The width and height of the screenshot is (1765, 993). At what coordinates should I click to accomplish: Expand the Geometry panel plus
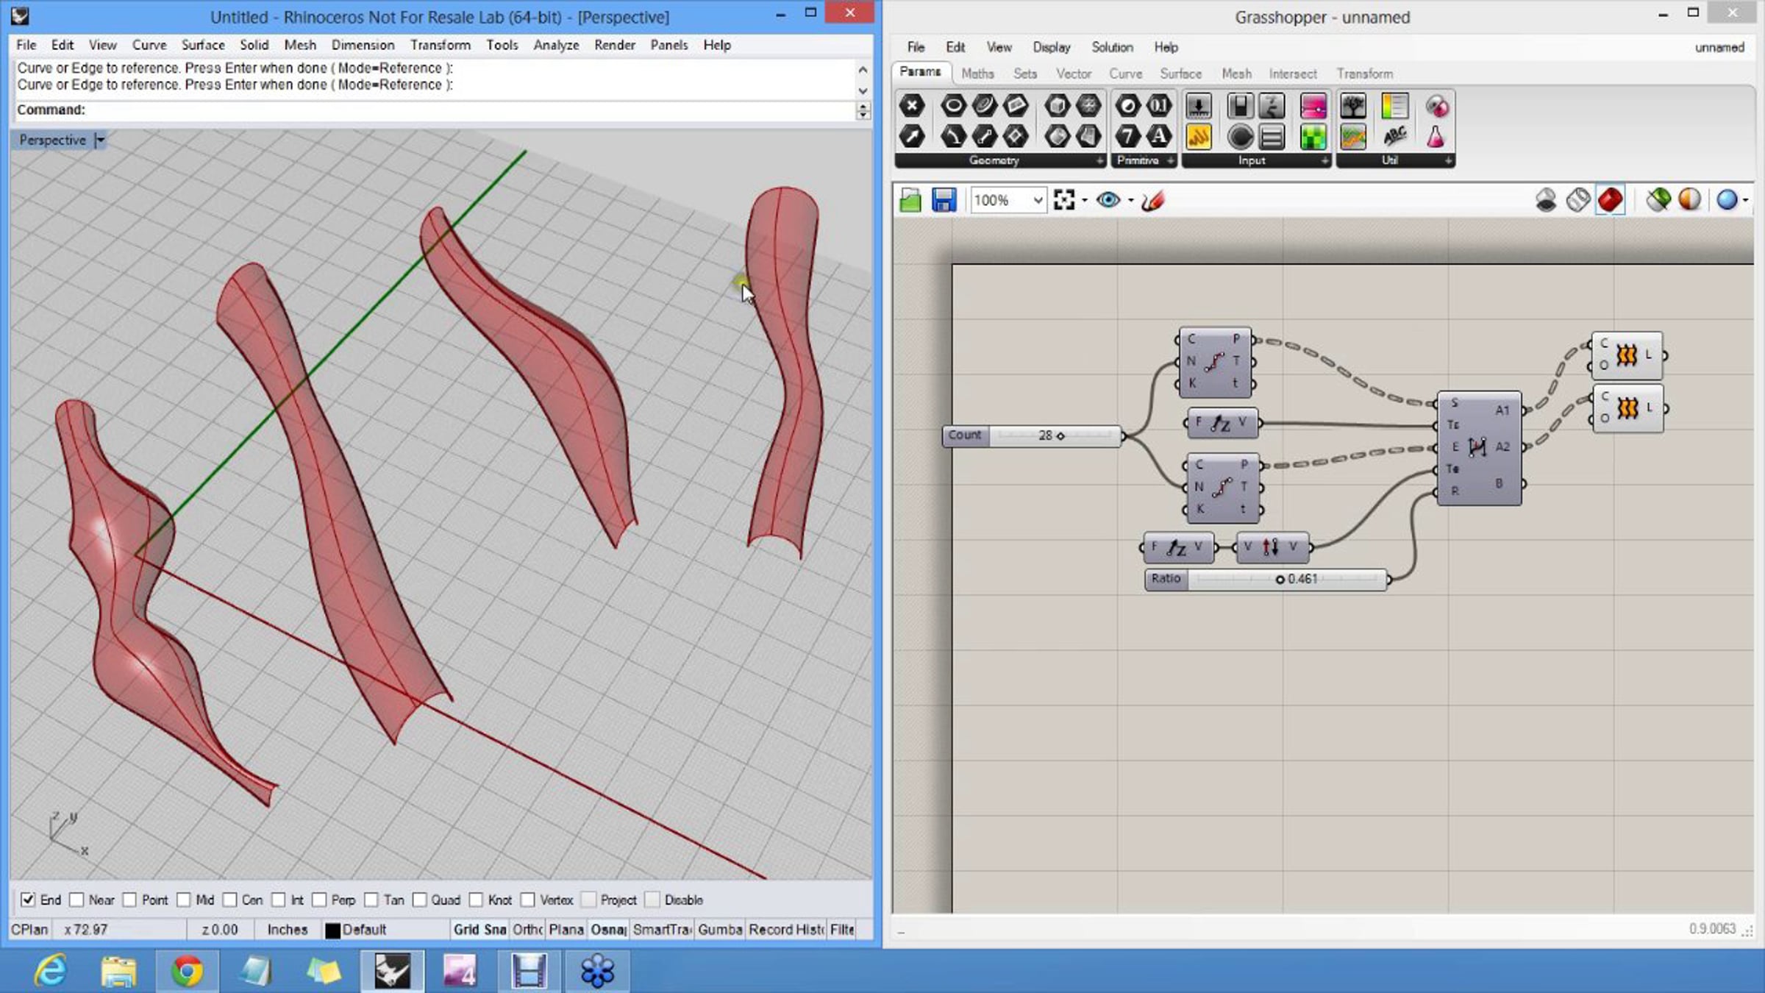1100,160
